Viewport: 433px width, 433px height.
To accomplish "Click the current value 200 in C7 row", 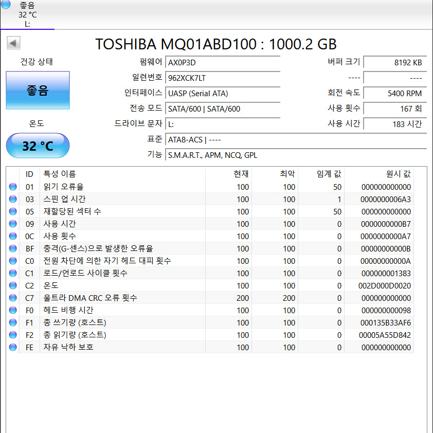I will point(243,298).
